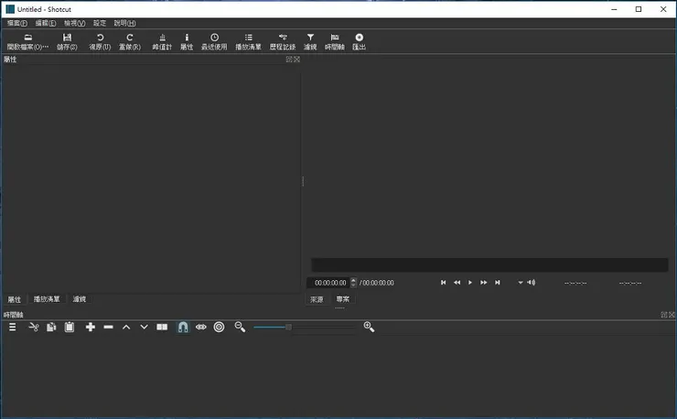
Task: Click the plus append-clip icon in the timeline
Action: tap(91, 327)
